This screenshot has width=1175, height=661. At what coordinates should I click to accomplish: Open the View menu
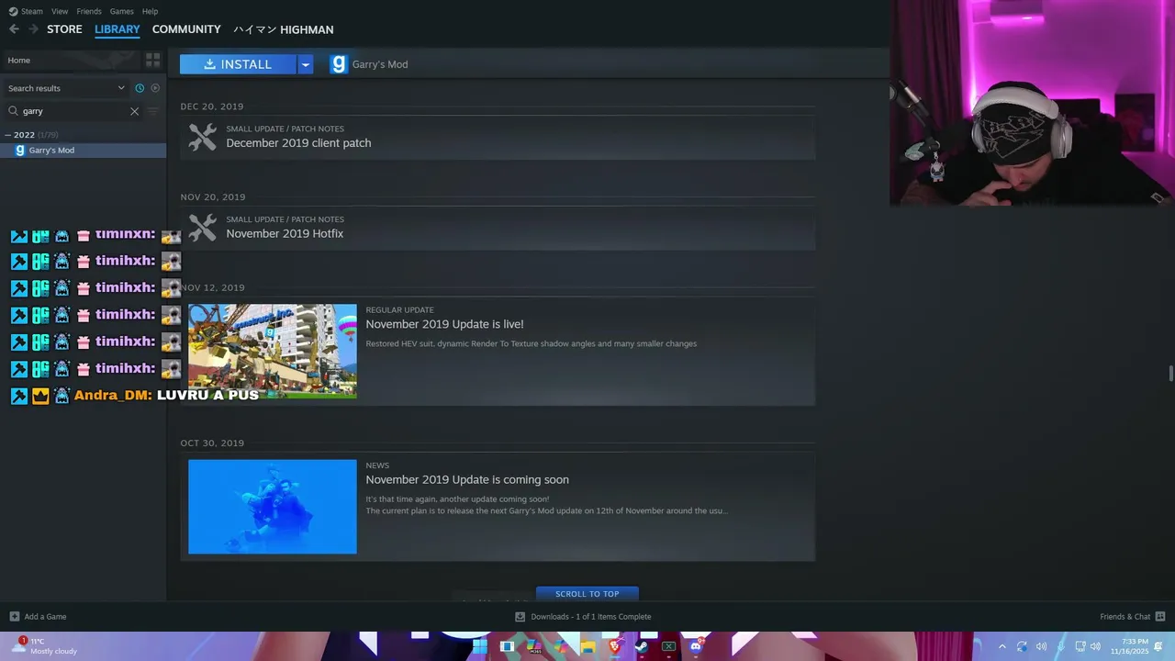[60, 11]
